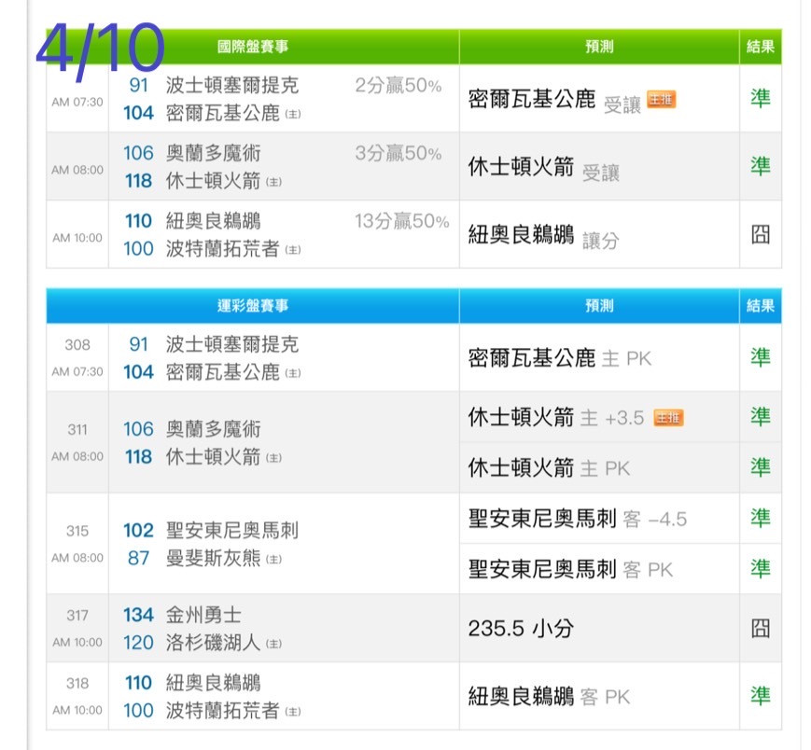Click the 準 result for 休士頓火箭 受讓

coord(761,166)
